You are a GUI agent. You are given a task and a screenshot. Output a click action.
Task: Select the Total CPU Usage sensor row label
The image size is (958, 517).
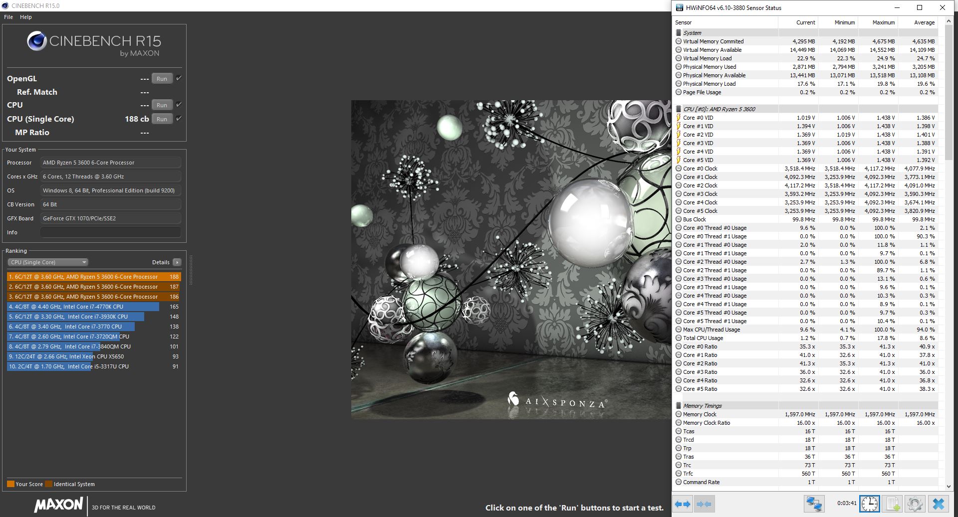[x=703, y=338]
